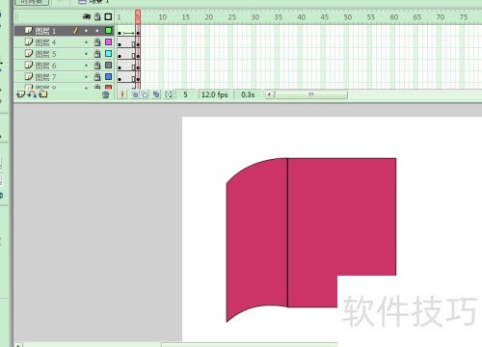This screenshot has height=347, width=482.
Task: Toggle visibility dot of 图层 7
Action: click(x=86, y=77)
